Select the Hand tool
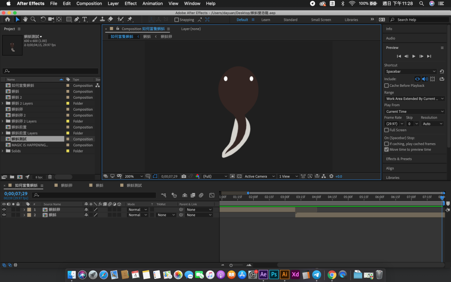Viewport: 451px width, 282px height. [x=26, y=19]
